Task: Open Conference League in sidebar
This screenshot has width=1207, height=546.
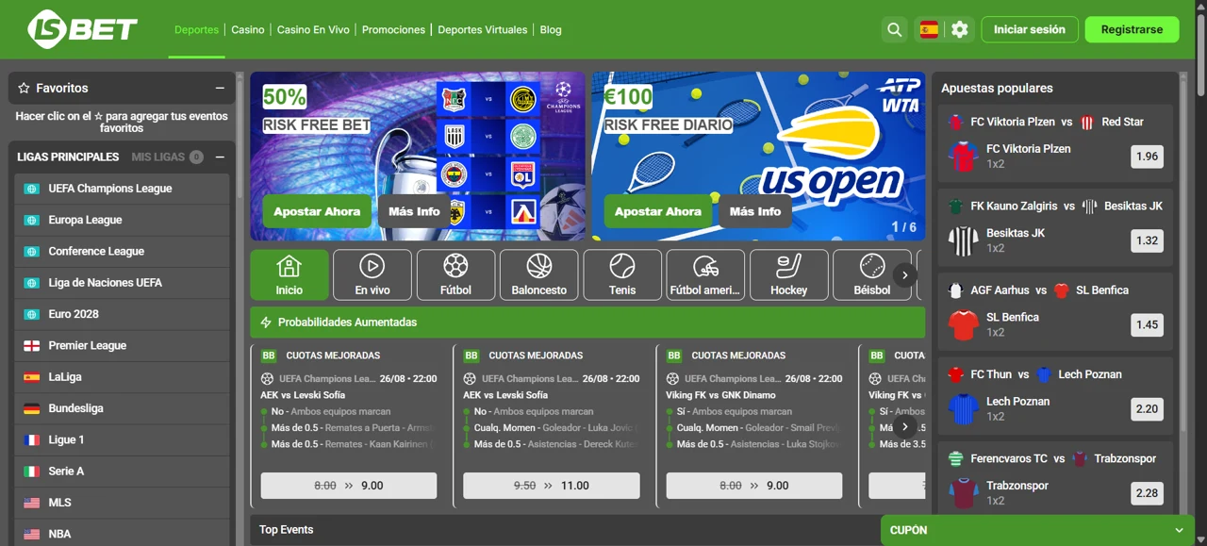Action: [123, 251]
